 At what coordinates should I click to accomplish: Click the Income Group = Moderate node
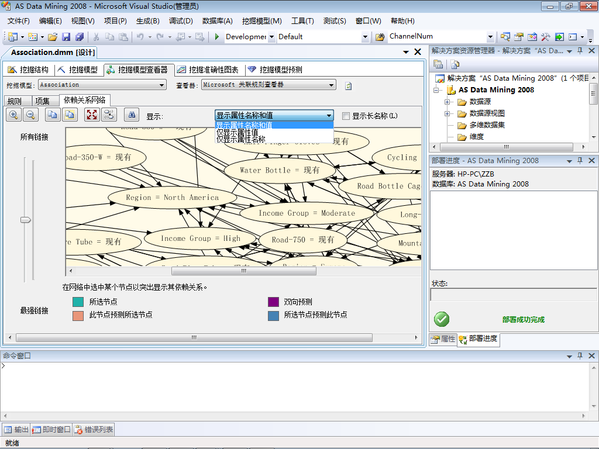pos(307,213)
